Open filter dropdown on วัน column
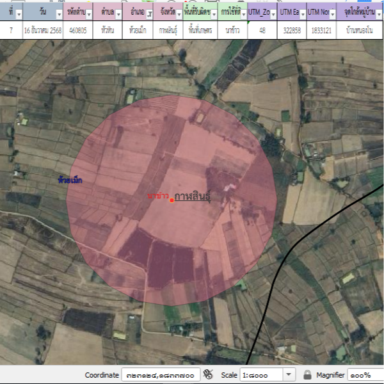384x384 pixels. click(59, 13)
